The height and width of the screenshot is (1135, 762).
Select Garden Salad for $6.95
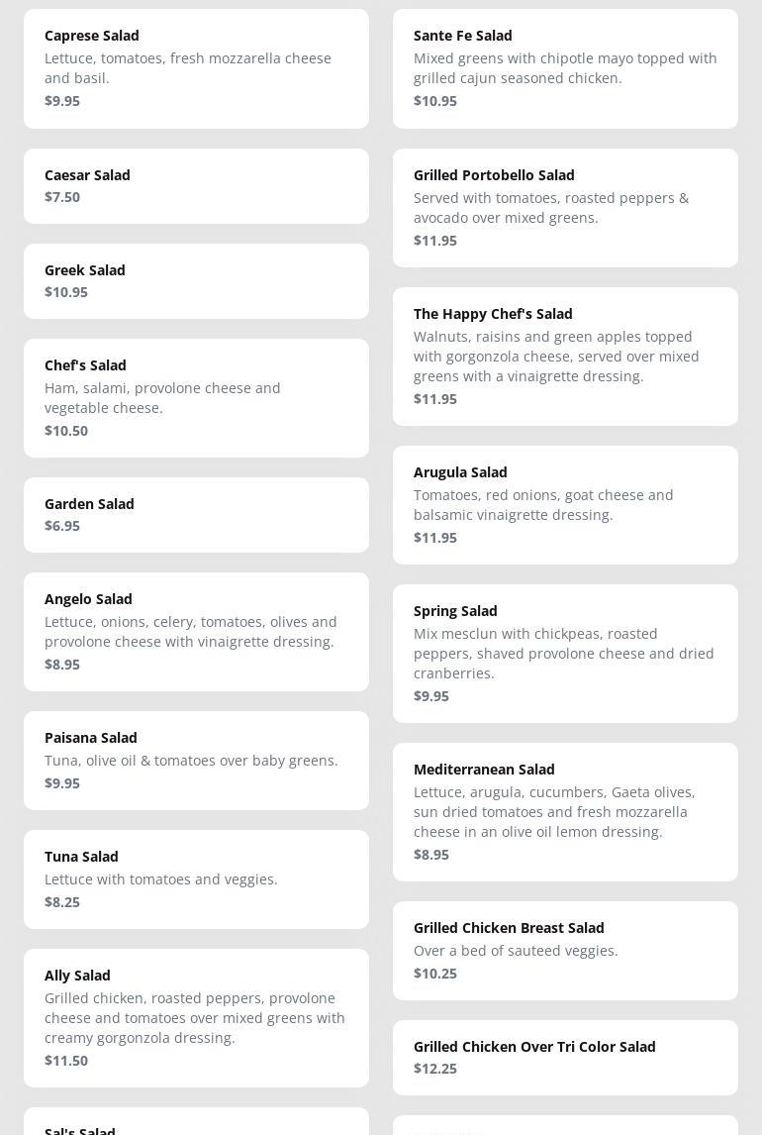(196, 515)
